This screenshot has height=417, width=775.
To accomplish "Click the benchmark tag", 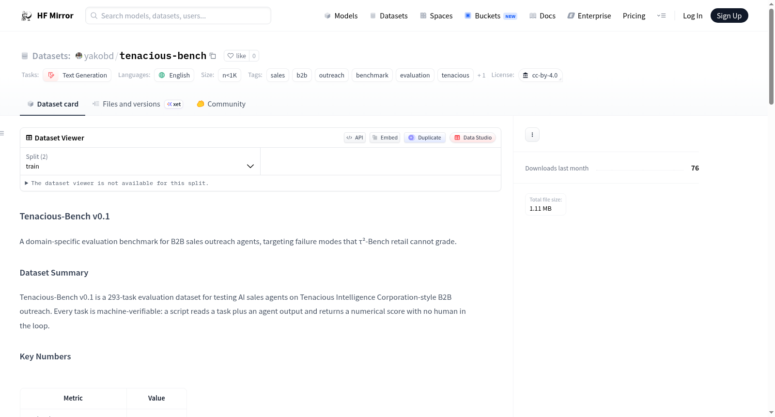I will (x=372, y=75).
